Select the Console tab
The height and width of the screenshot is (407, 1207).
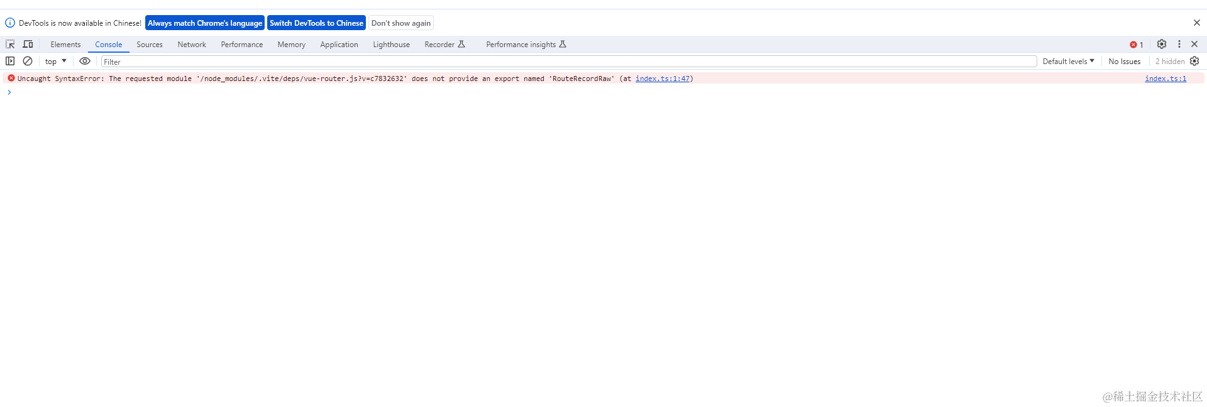coord(109,45)
